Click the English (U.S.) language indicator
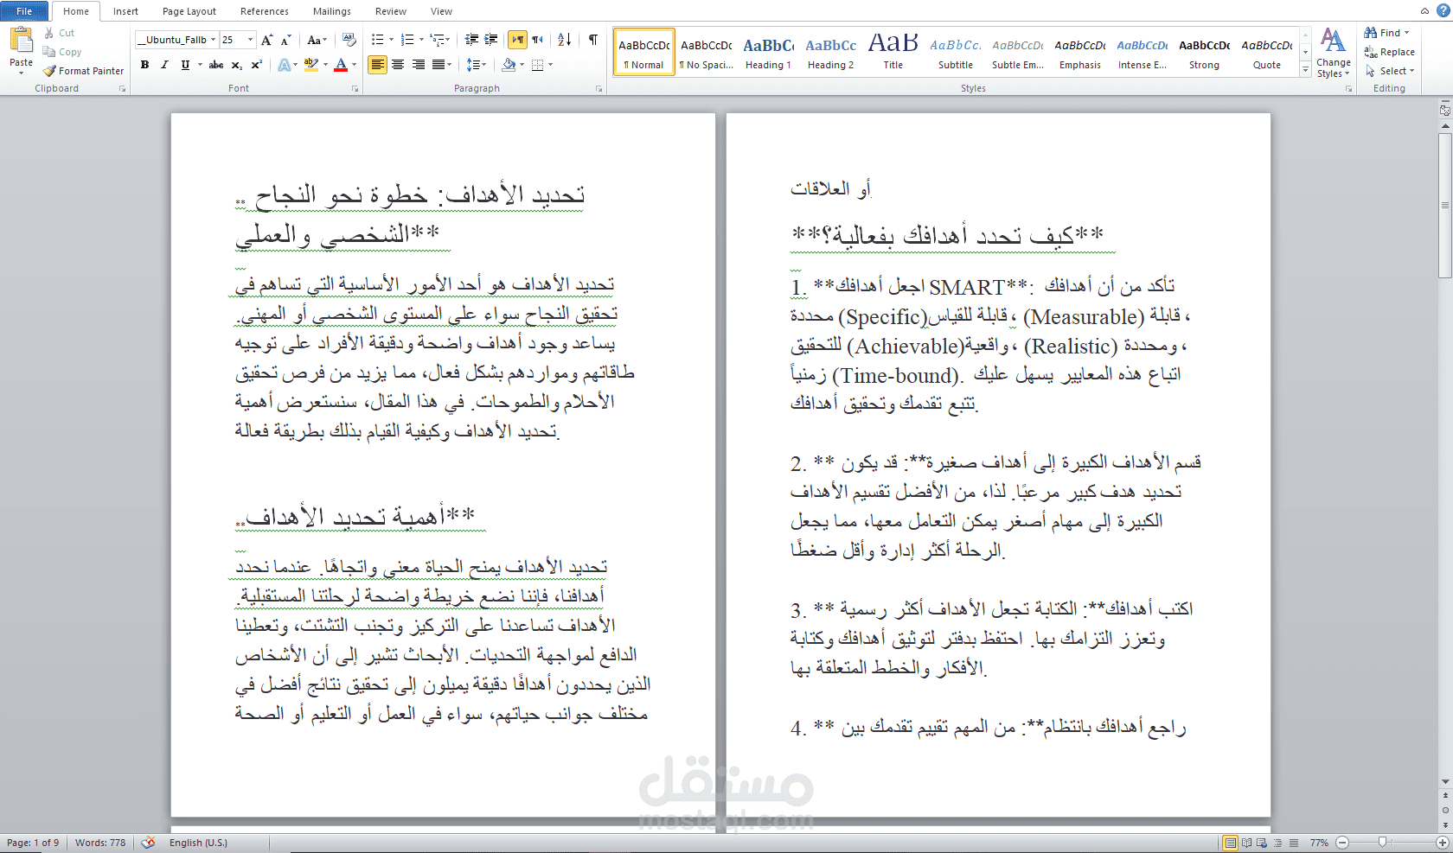Image resolution: width=1453 pixels, height=853 pixels. (x=198, y=843)
